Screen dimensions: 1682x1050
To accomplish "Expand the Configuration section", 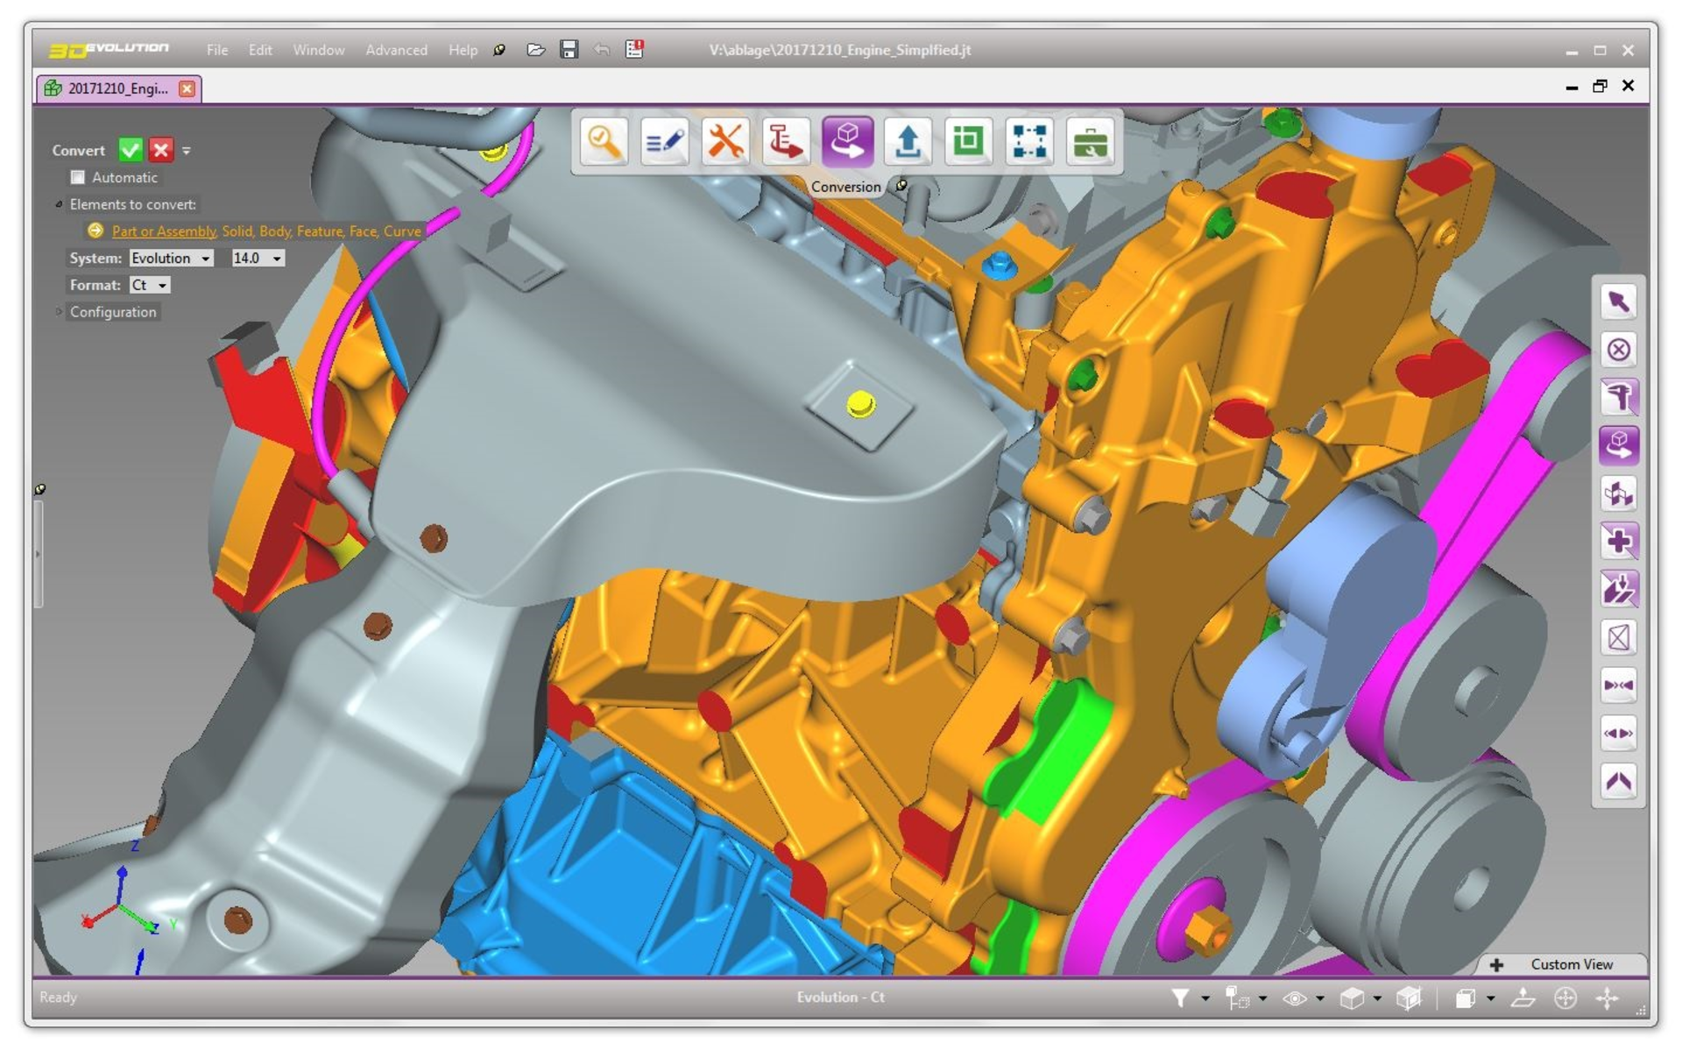I will tap(113, 312).
